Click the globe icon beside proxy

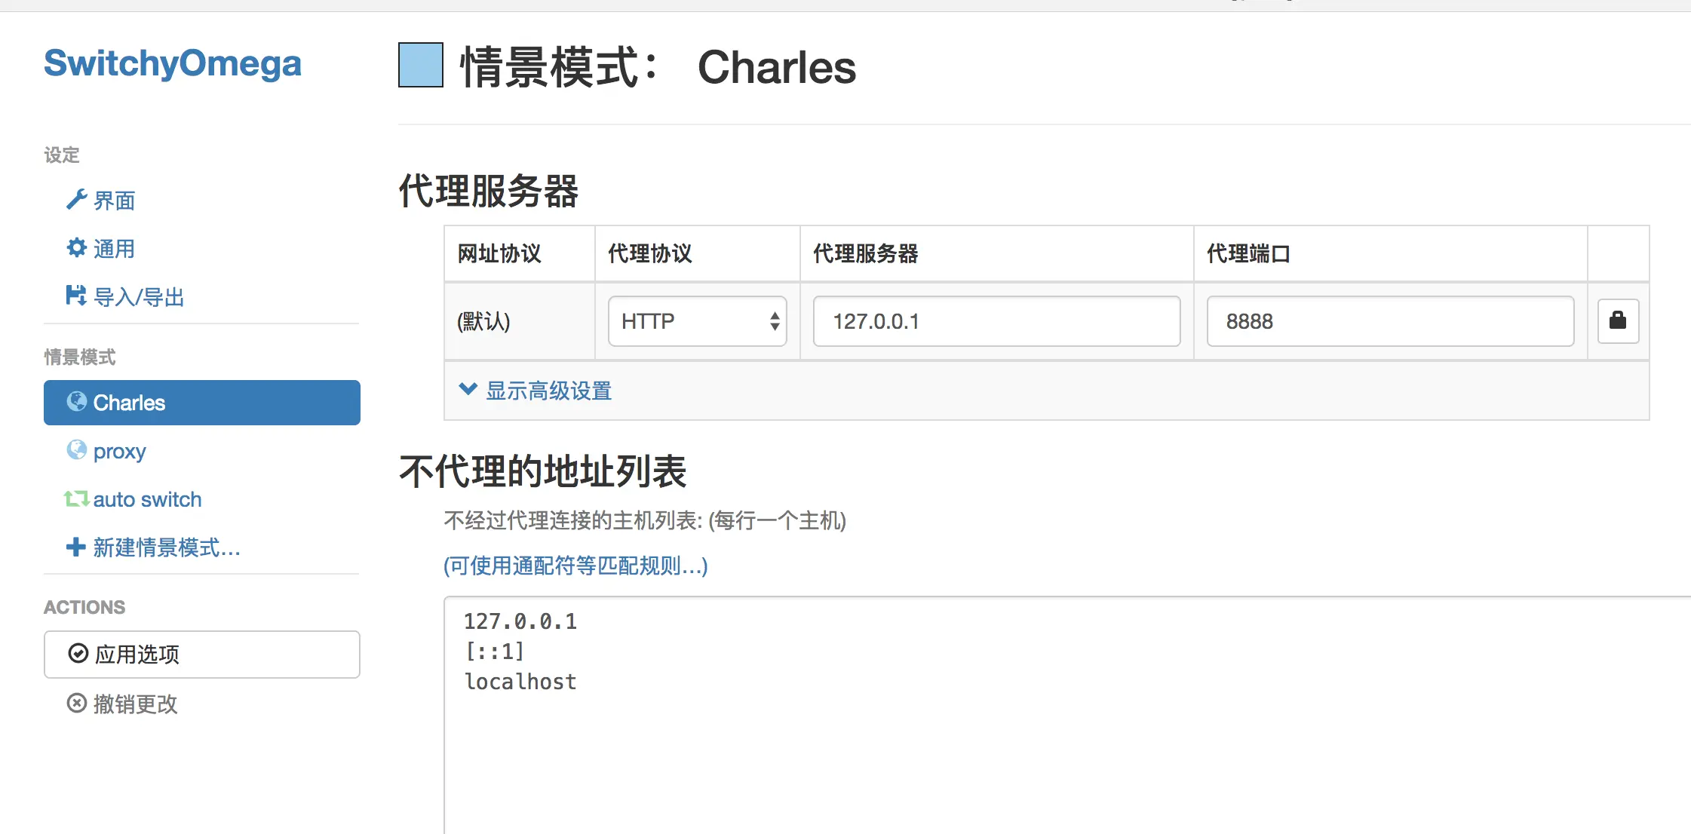76,449
